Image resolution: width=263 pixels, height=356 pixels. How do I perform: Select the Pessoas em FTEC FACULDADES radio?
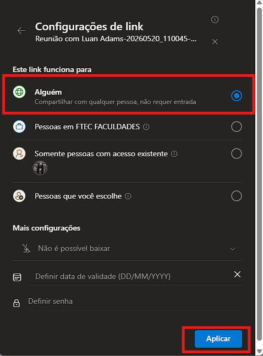237,127
